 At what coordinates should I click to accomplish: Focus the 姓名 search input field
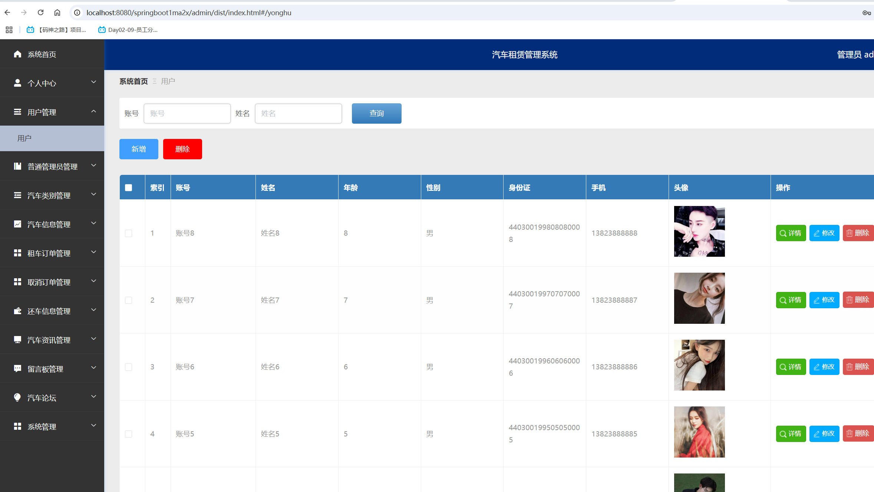[x=299, y=113]
